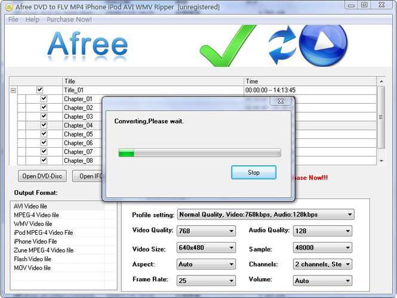Image resolution: width=397 pixels, height=298 pixels.
Task: Click the blue convert arrows icon
Action: [282, 44]
